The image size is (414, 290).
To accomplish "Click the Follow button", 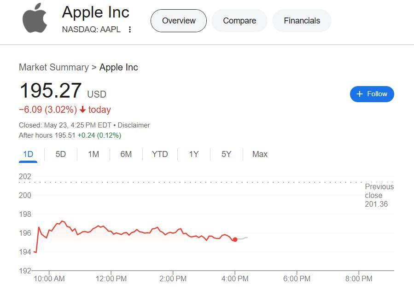I will click(x=372, y=94).
